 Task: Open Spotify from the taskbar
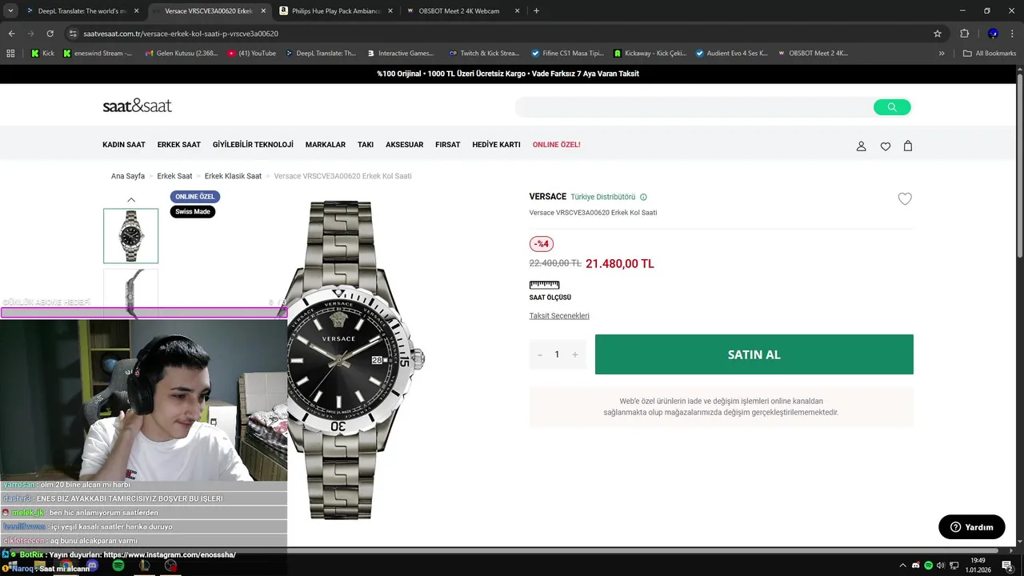118,566
